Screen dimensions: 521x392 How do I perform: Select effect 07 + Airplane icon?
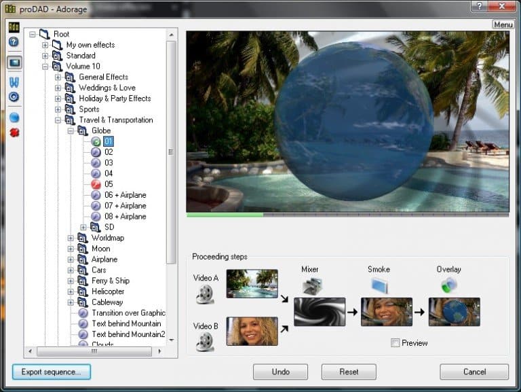coord(96,206)
